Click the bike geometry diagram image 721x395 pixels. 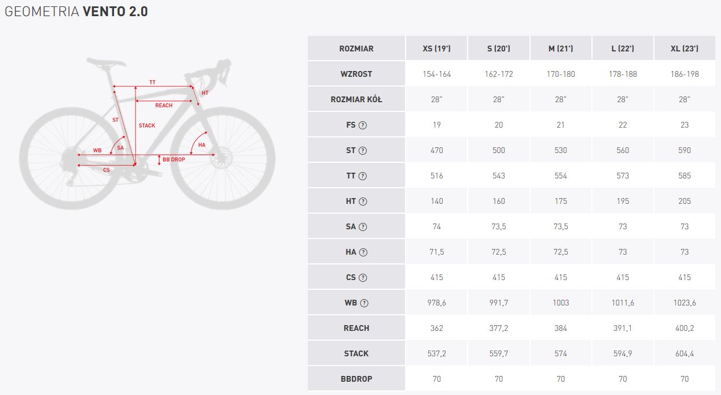click(x=148, y=133)
